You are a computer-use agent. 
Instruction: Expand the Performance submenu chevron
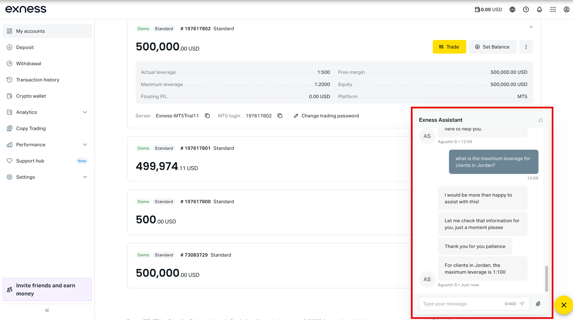85,144
